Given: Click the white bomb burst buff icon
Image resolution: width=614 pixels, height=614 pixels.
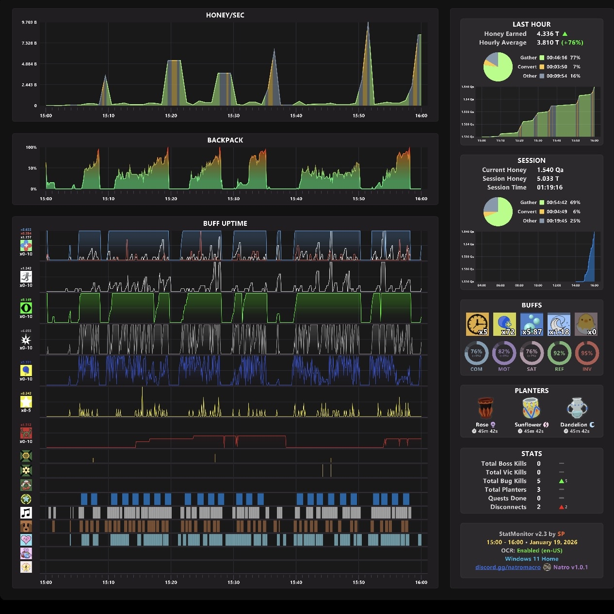Looking at the screenshot, I should click(x=26, y=339).
